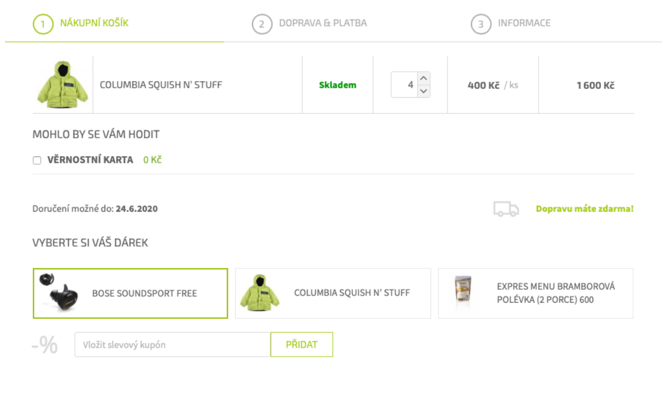This screenshot has width=667, height=400.
Task: Click the step 2 circle icon
Action: 262,24
